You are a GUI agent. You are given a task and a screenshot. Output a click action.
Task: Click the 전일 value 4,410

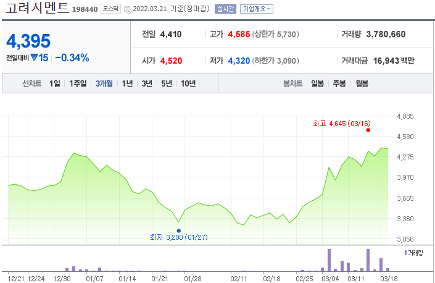pyautogui.click(x=171, y=34)
